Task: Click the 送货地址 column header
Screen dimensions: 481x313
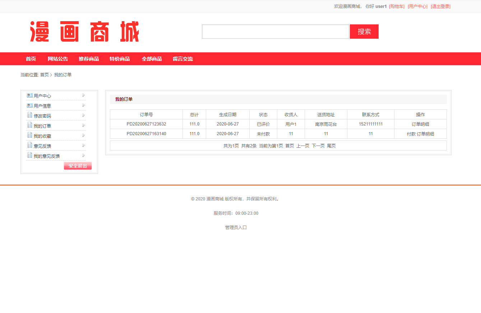Action: click(x=326, y=114)
